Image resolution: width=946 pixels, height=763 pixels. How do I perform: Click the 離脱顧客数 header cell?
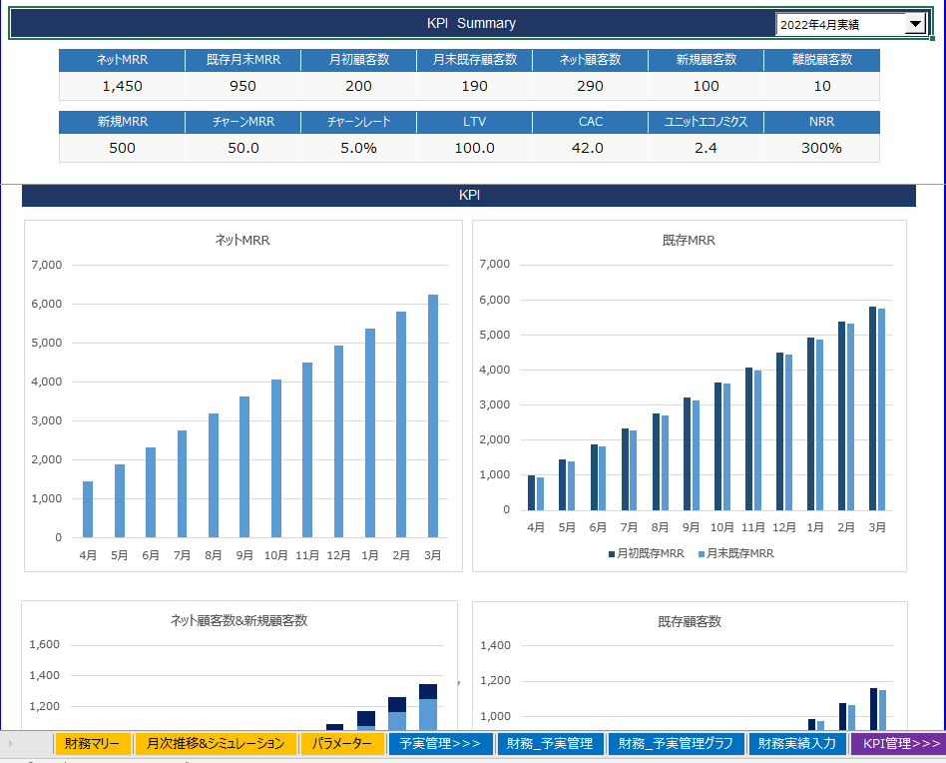pyautogui.click(x=821, y=60)
